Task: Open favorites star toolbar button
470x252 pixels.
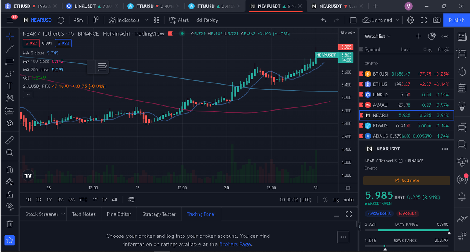Action: click(10, 240)
